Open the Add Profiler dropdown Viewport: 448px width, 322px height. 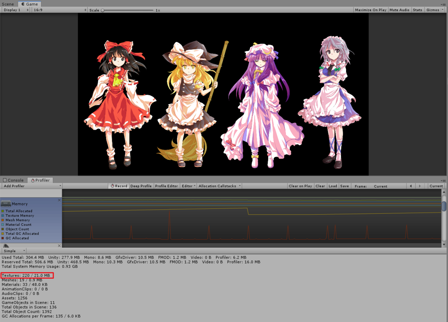[32, 186]
